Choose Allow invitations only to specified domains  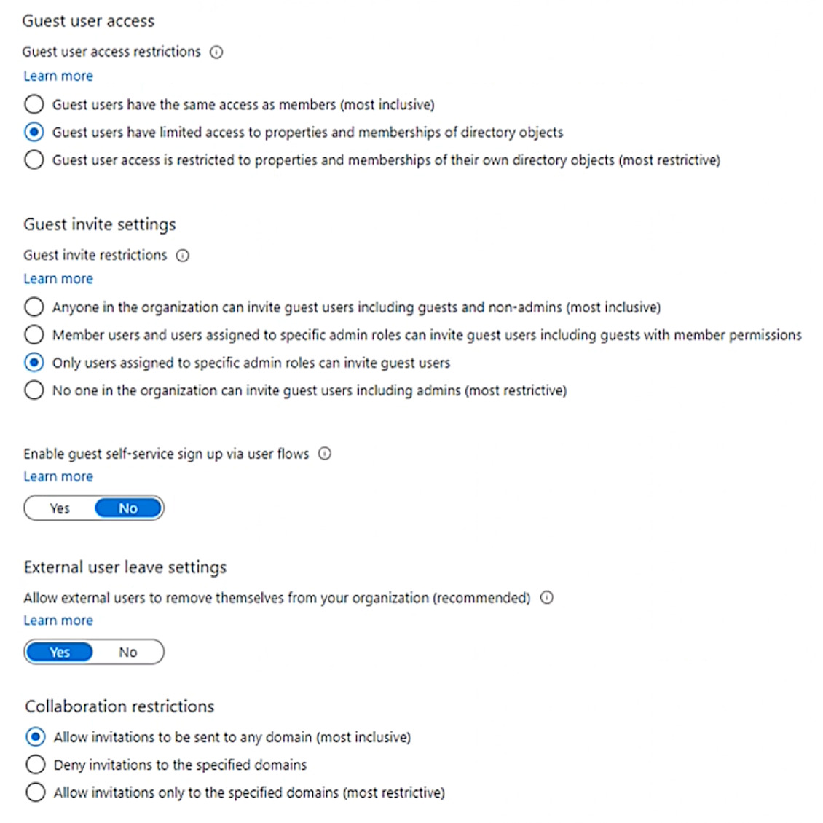pos(36,792)
